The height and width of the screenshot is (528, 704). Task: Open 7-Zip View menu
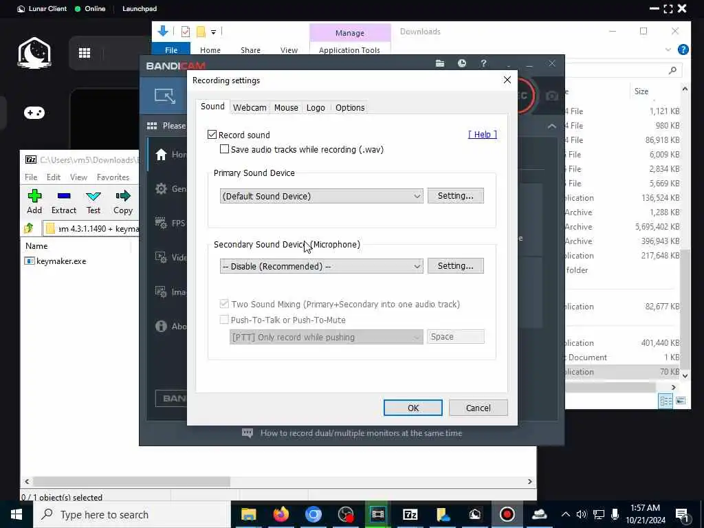(x=78, y=177)
